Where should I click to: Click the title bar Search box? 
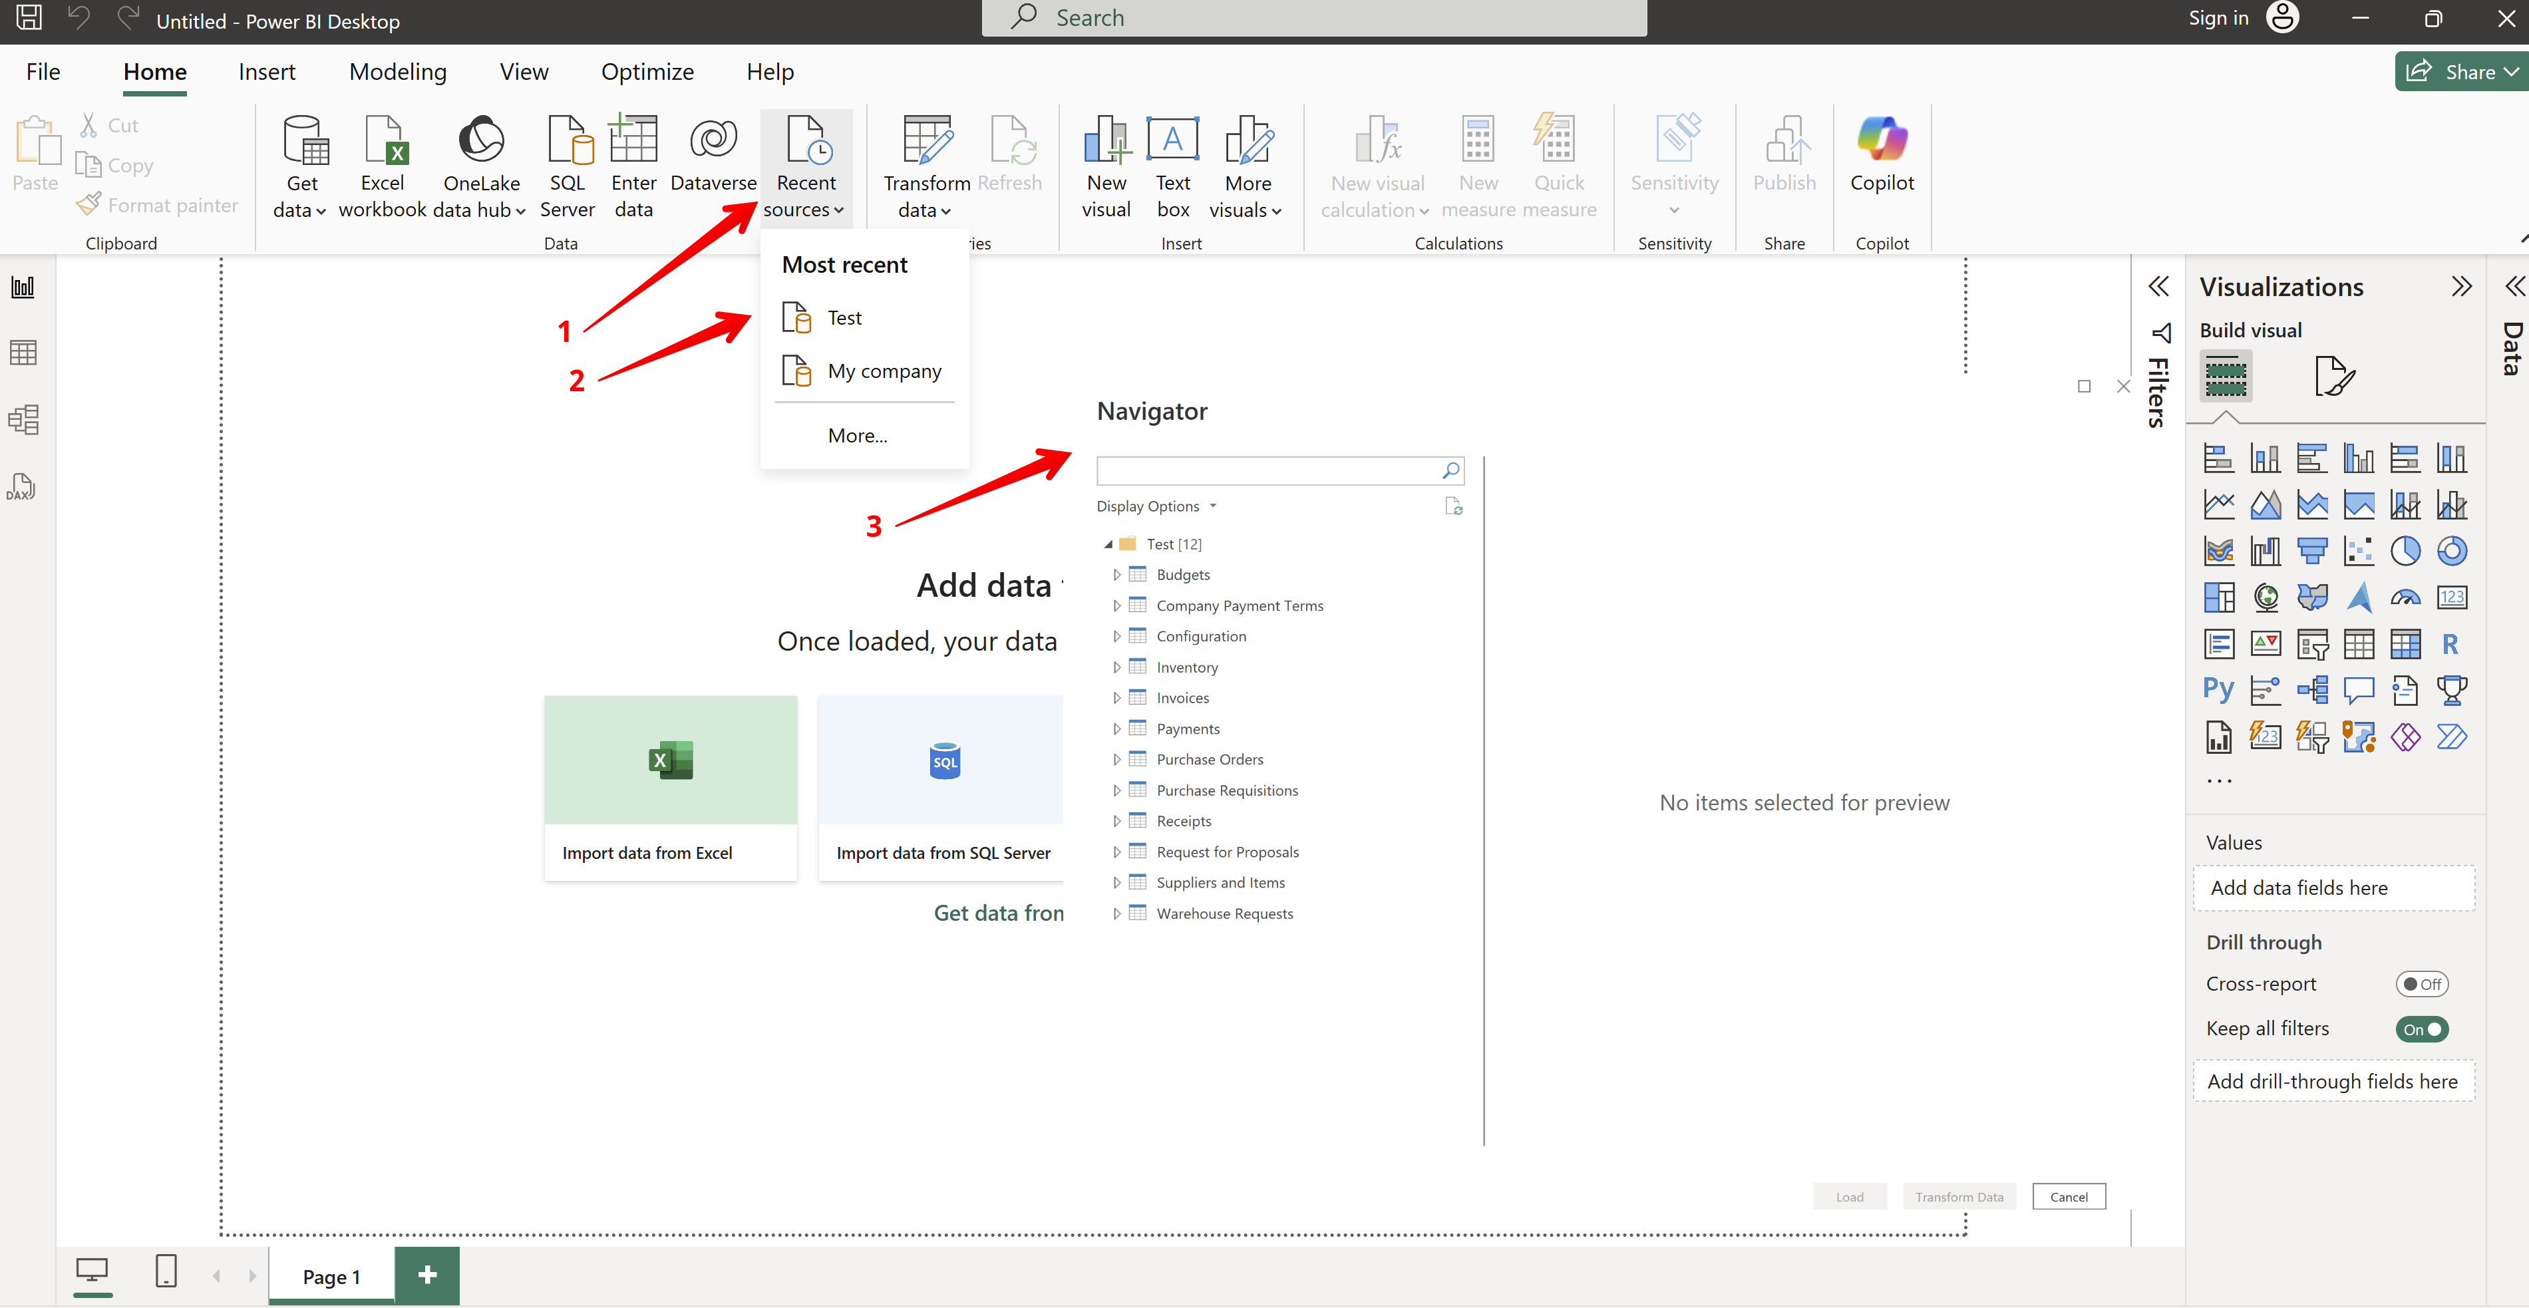click(1313, 18)
